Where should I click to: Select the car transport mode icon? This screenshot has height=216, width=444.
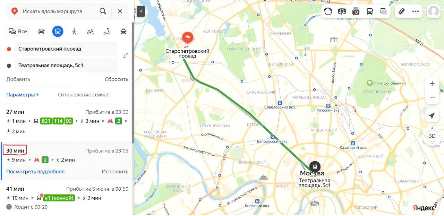click(x=41, y=32)
